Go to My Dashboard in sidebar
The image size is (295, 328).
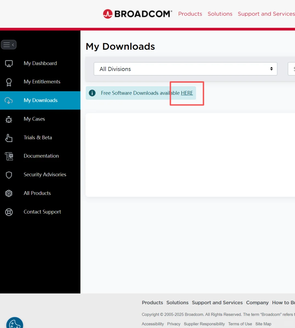40,63
